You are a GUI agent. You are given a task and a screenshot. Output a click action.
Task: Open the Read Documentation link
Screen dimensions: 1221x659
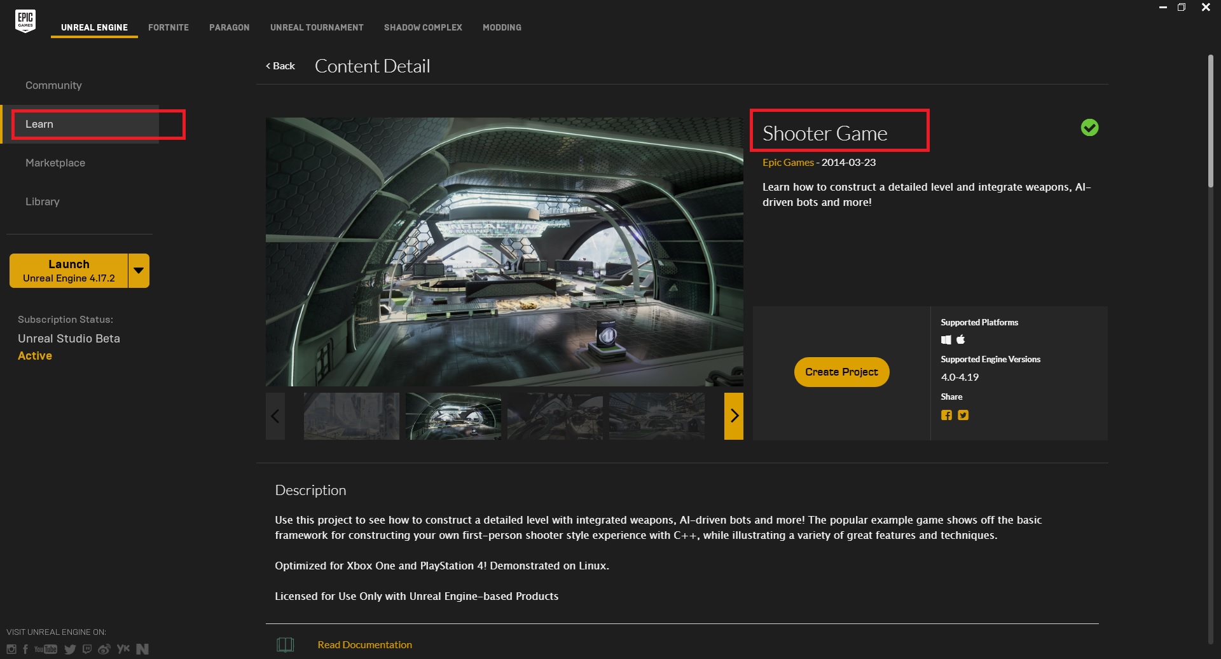364,644
